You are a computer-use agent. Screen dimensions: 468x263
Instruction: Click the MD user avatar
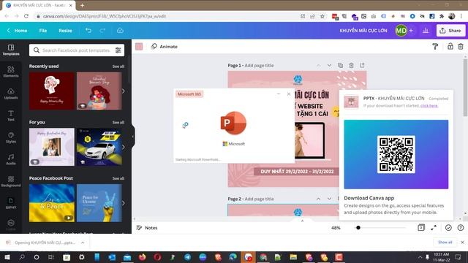point(401,31)
